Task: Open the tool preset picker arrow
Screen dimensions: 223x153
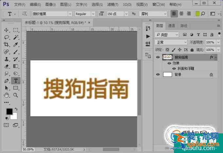Action: tap(15, 14)
